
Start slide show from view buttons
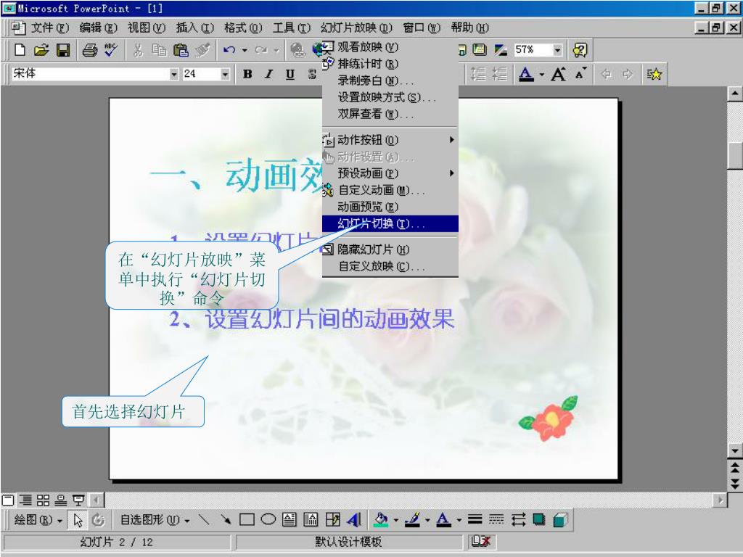(x=78, y=500)
